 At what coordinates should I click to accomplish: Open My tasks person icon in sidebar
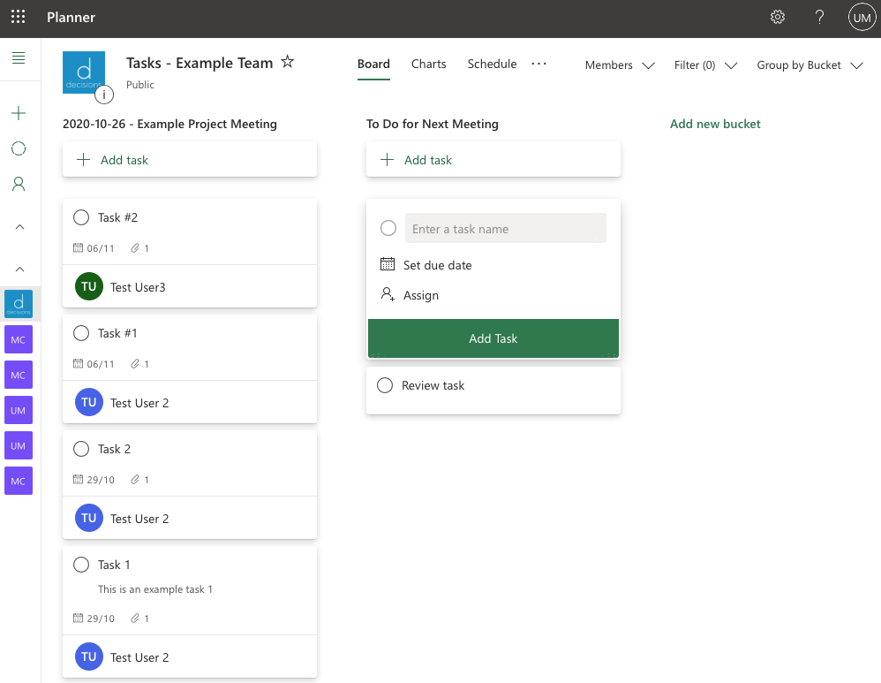(19, 184)
